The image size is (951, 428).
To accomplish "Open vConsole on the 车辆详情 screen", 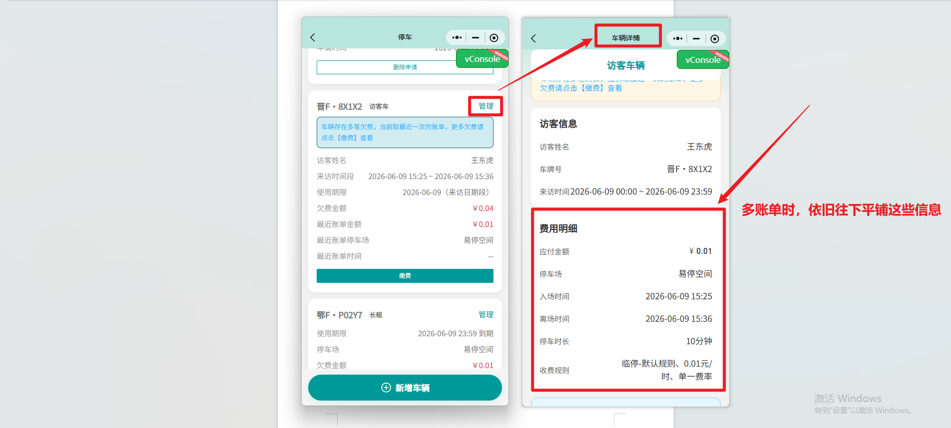I will tap(703, 59).
